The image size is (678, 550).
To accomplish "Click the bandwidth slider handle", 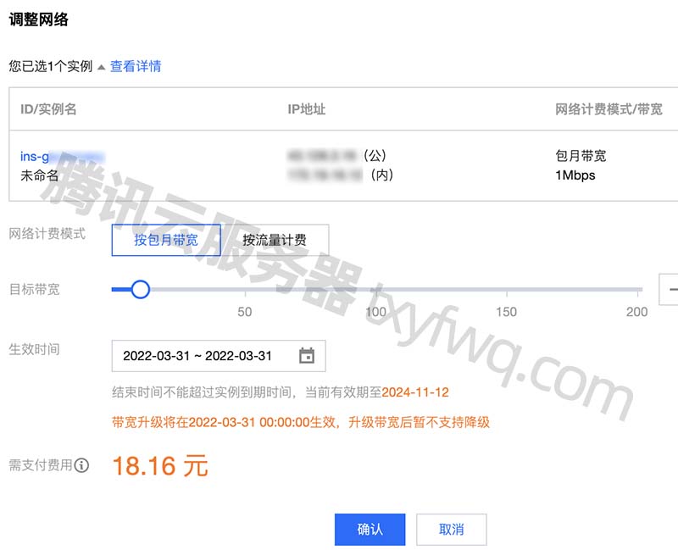I will (x=141, y=289).
